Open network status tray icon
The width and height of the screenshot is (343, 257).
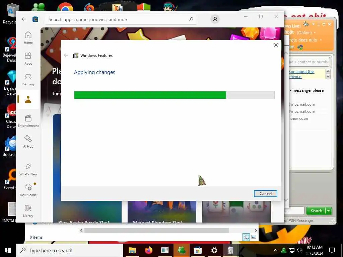[292, 250]
